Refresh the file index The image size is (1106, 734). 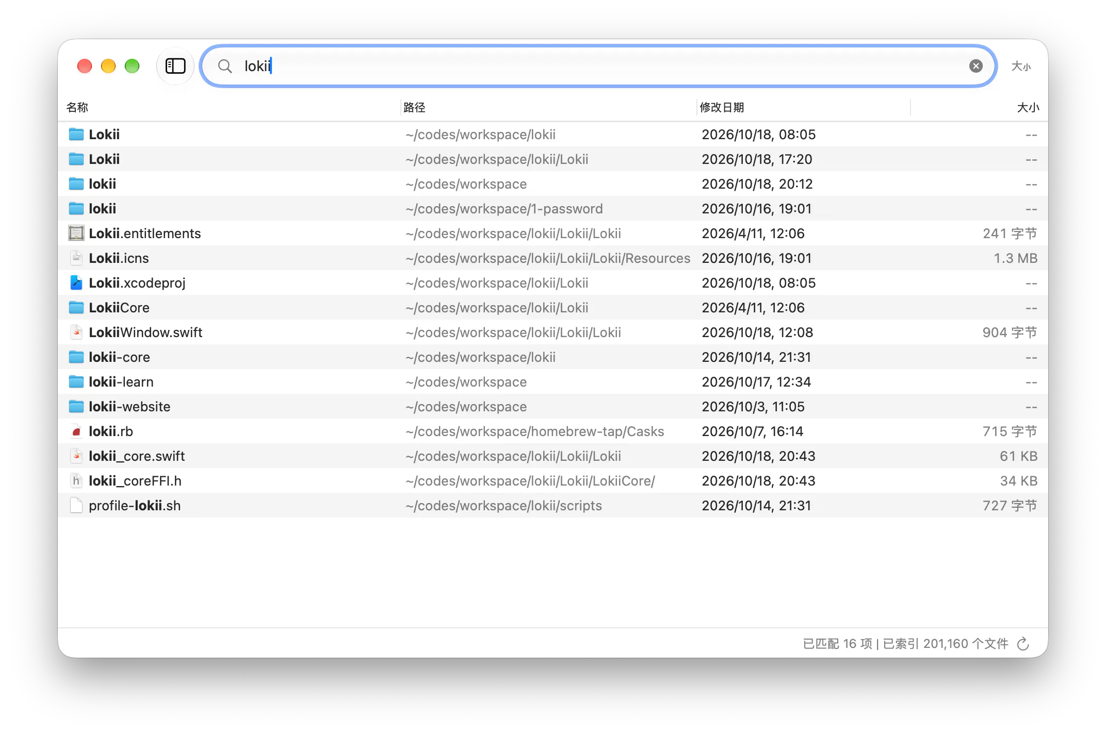point(1023,644)
